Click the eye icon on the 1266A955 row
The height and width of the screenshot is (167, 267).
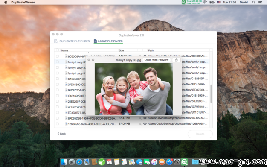click(x=145, y=124)
